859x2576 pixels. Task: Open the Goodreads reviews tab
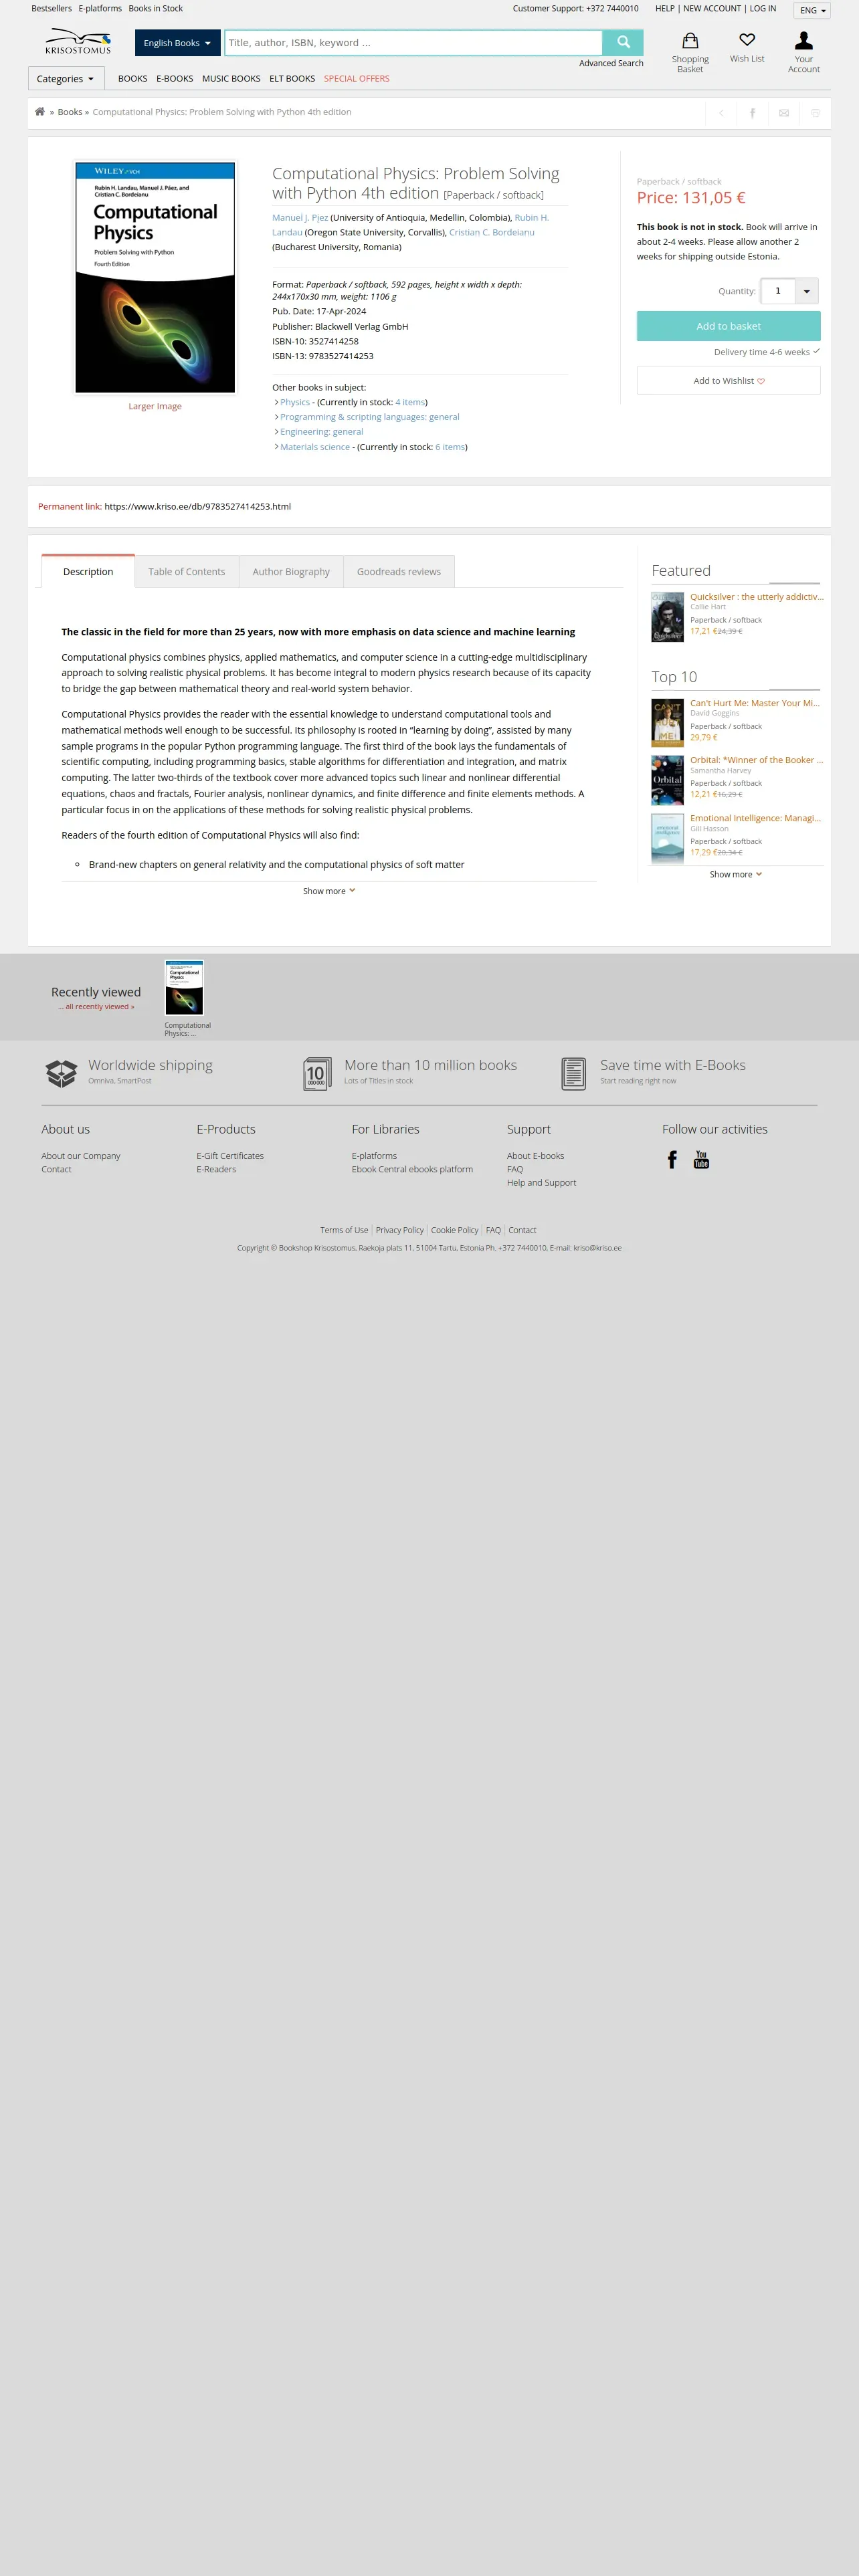399,572
